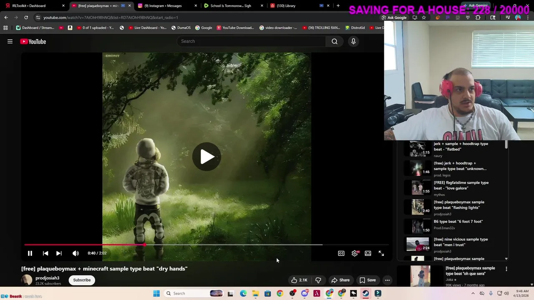Open more actions ellipsis under video

pyautogui.click(x=387, y=280)
